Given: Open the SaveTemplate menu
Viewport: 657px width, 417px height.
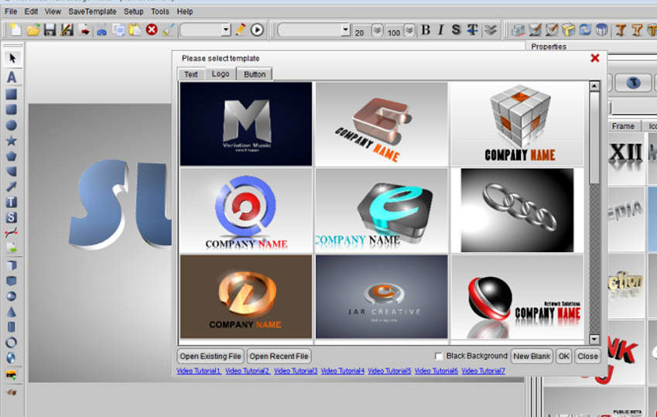Looking at the screenshot, I should tap(92, 12).
